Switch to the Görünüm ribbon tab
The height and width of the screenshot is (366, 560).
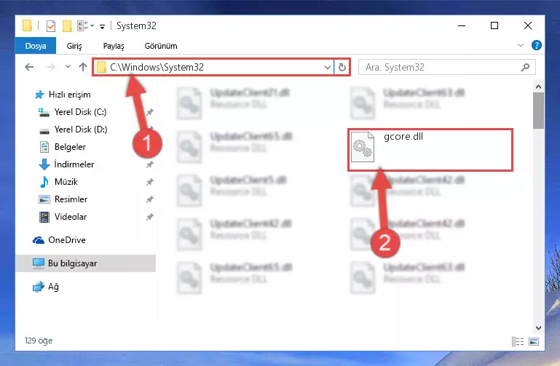(161, 46)
